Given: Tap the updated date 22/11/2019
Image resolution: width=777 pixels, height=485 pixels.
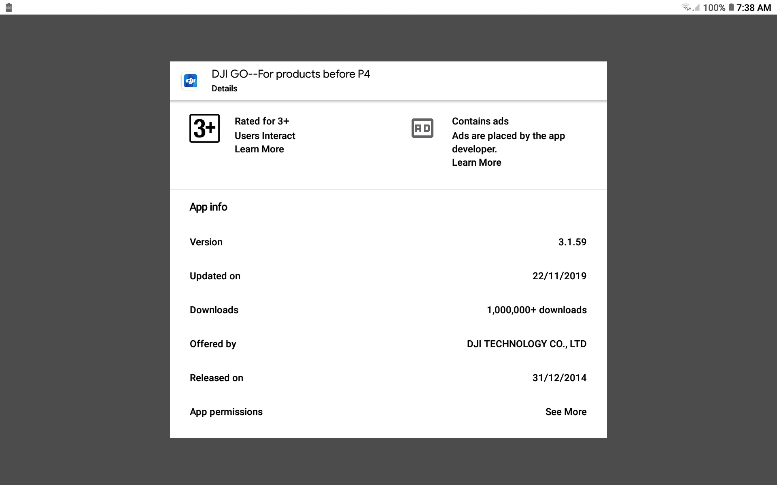Looking at the screenshot, I should (x=559, y=276).
